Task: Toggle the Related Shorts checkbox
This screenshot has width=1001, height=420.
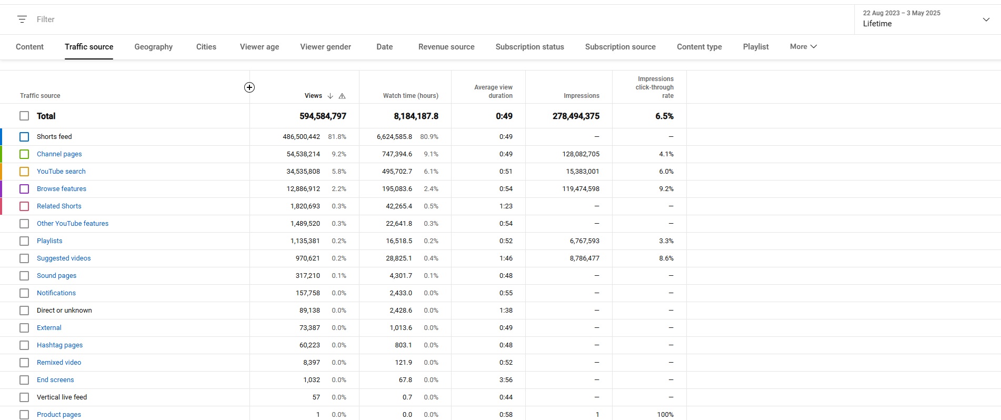Action: click(x=24, y=206)
